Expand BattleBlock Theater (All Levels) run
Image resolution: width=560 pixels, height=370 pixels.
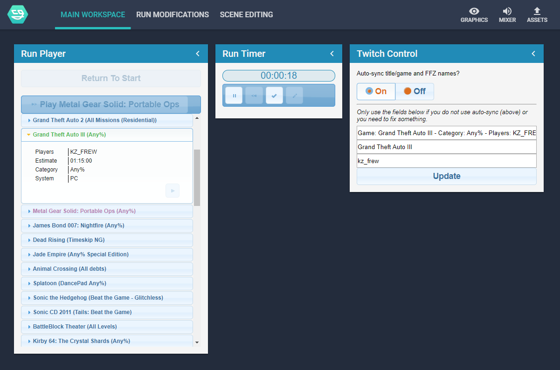point(107,327)
